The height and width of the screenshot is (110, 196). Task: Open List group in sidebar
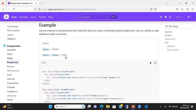12,96
